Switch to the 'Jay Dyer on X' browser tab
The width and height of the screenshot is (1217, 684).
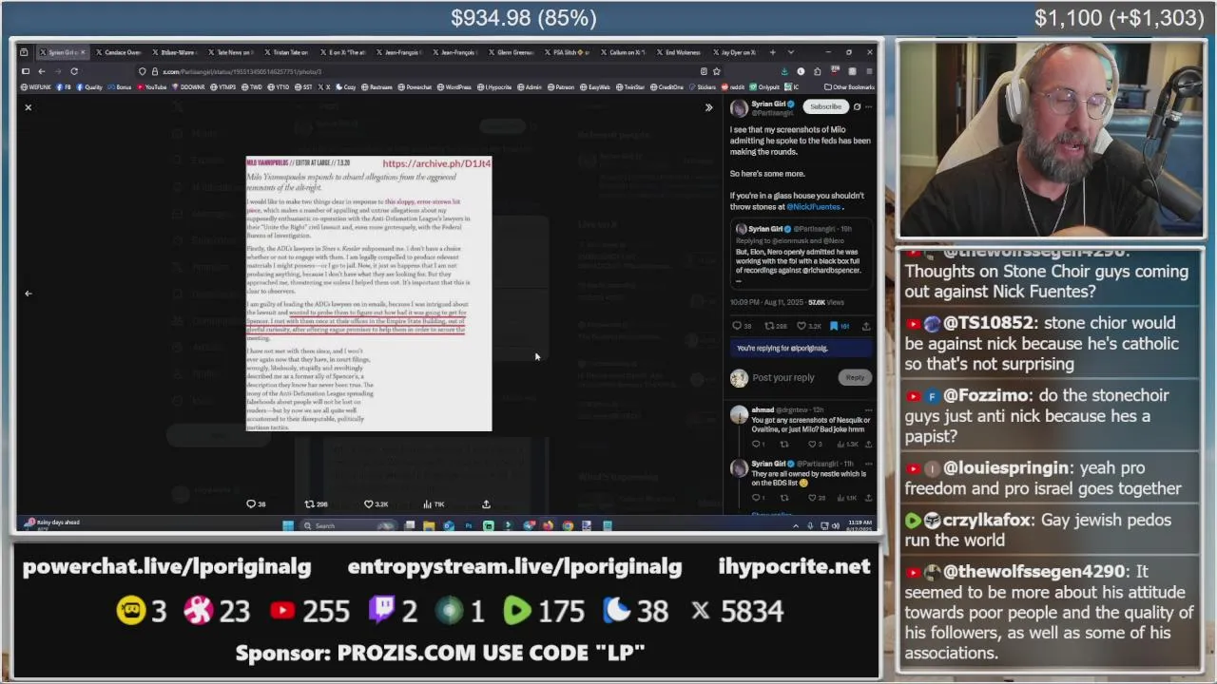click(x=735, y=52)
